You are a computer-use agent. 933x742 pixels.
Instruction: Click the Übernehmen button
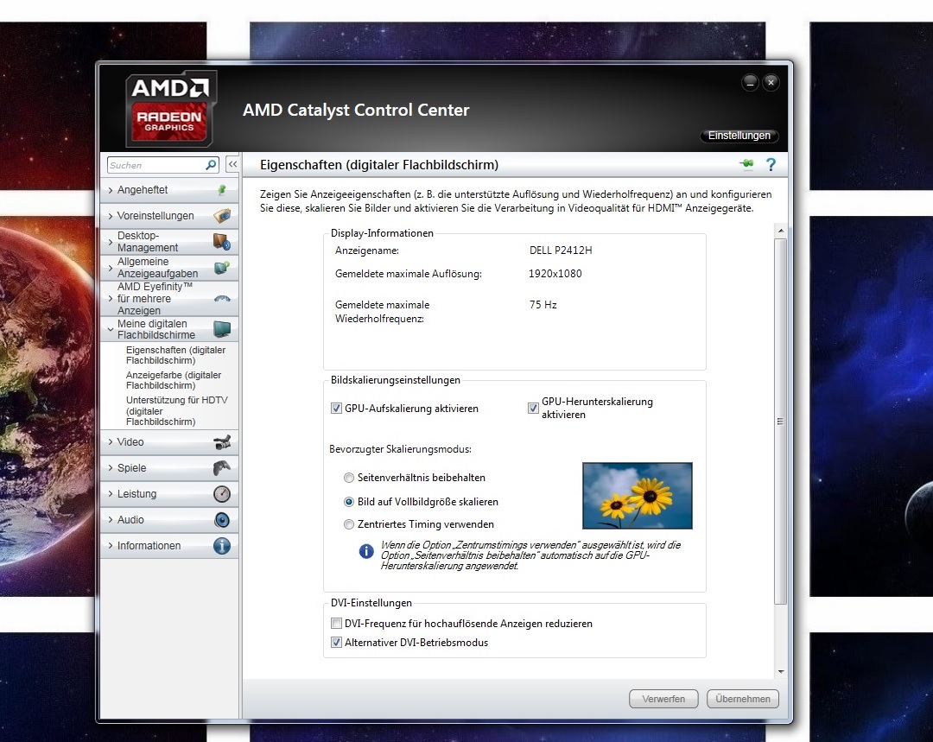click(743, 699)
